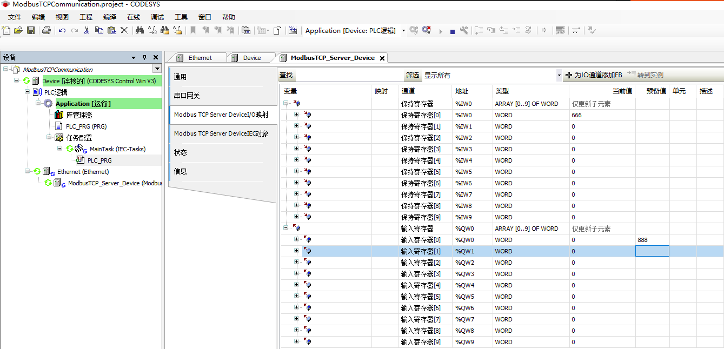Expand the 输入寄存器[3] row
The image size is (724, 349).
[x=296, y=273]
